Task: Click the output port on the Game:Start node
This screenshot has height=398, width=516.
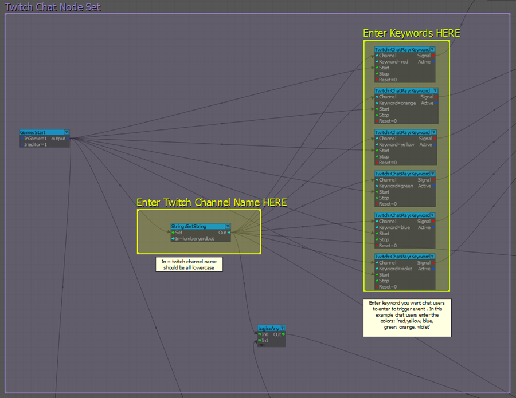Action: coord(68,139)
